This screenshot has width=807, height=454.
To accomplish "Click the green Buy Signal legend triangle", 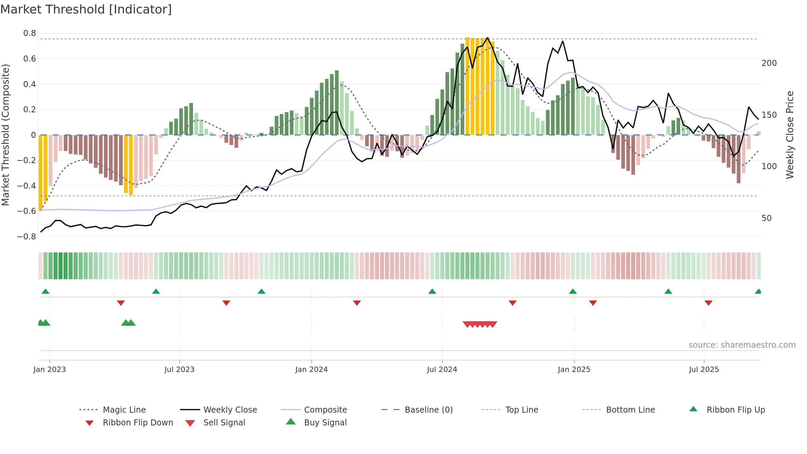I will [x=291, y=421].
